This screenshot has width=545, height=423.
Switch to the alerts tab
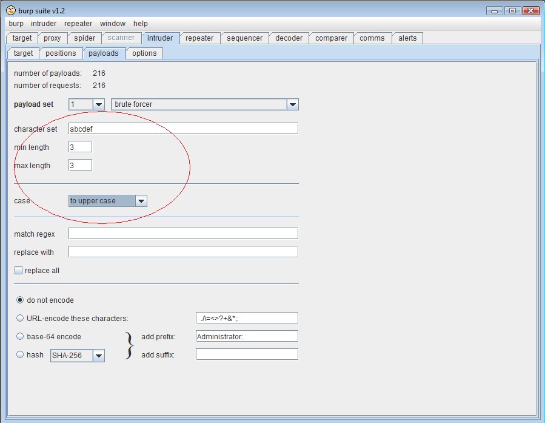pos(407,38)
